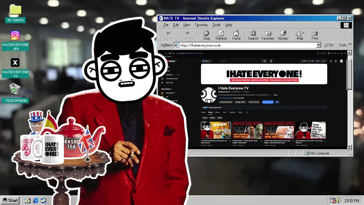364x205 pixels.
Task: Click the Refresh toolbar button
Action: click(221, 36)
